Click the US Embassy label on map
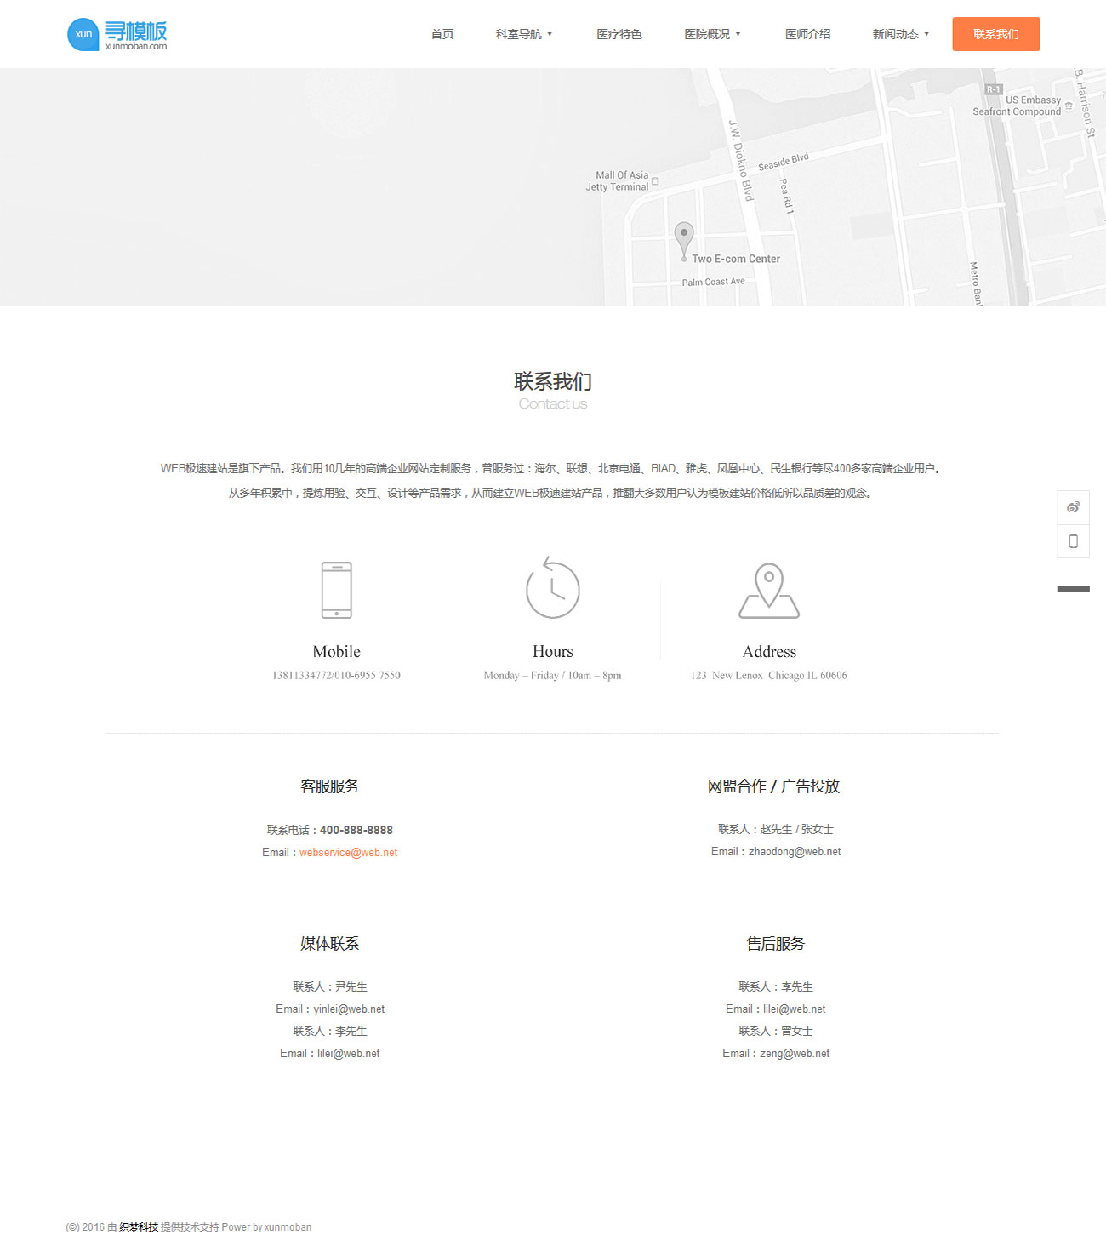 (1033, 100)
